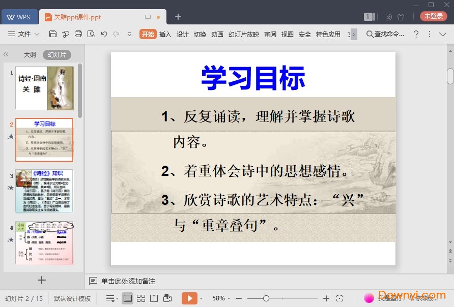Click the presentation display icon on document tab
Screen dimensions: 454x307
(148, 17)
